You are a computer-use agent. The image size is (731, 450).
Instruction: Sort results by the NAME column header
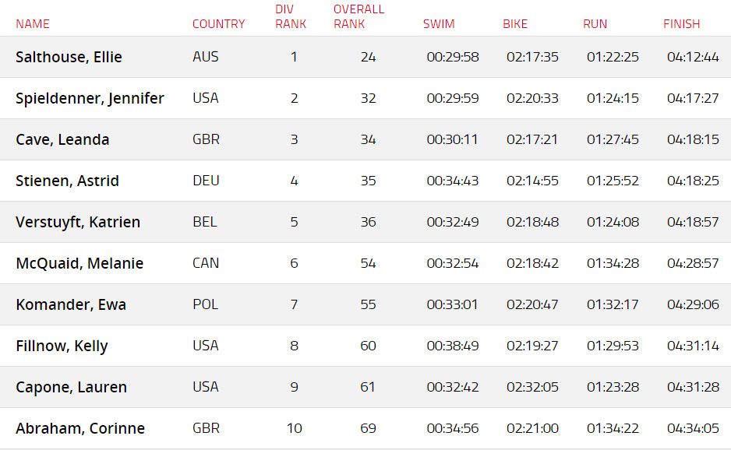click(x=32, y=24)
